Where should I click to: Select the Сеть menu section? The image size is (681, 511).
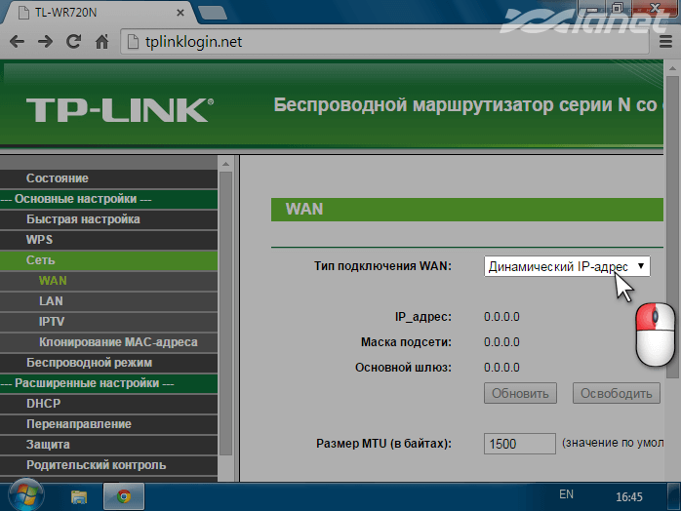[108, 260]
